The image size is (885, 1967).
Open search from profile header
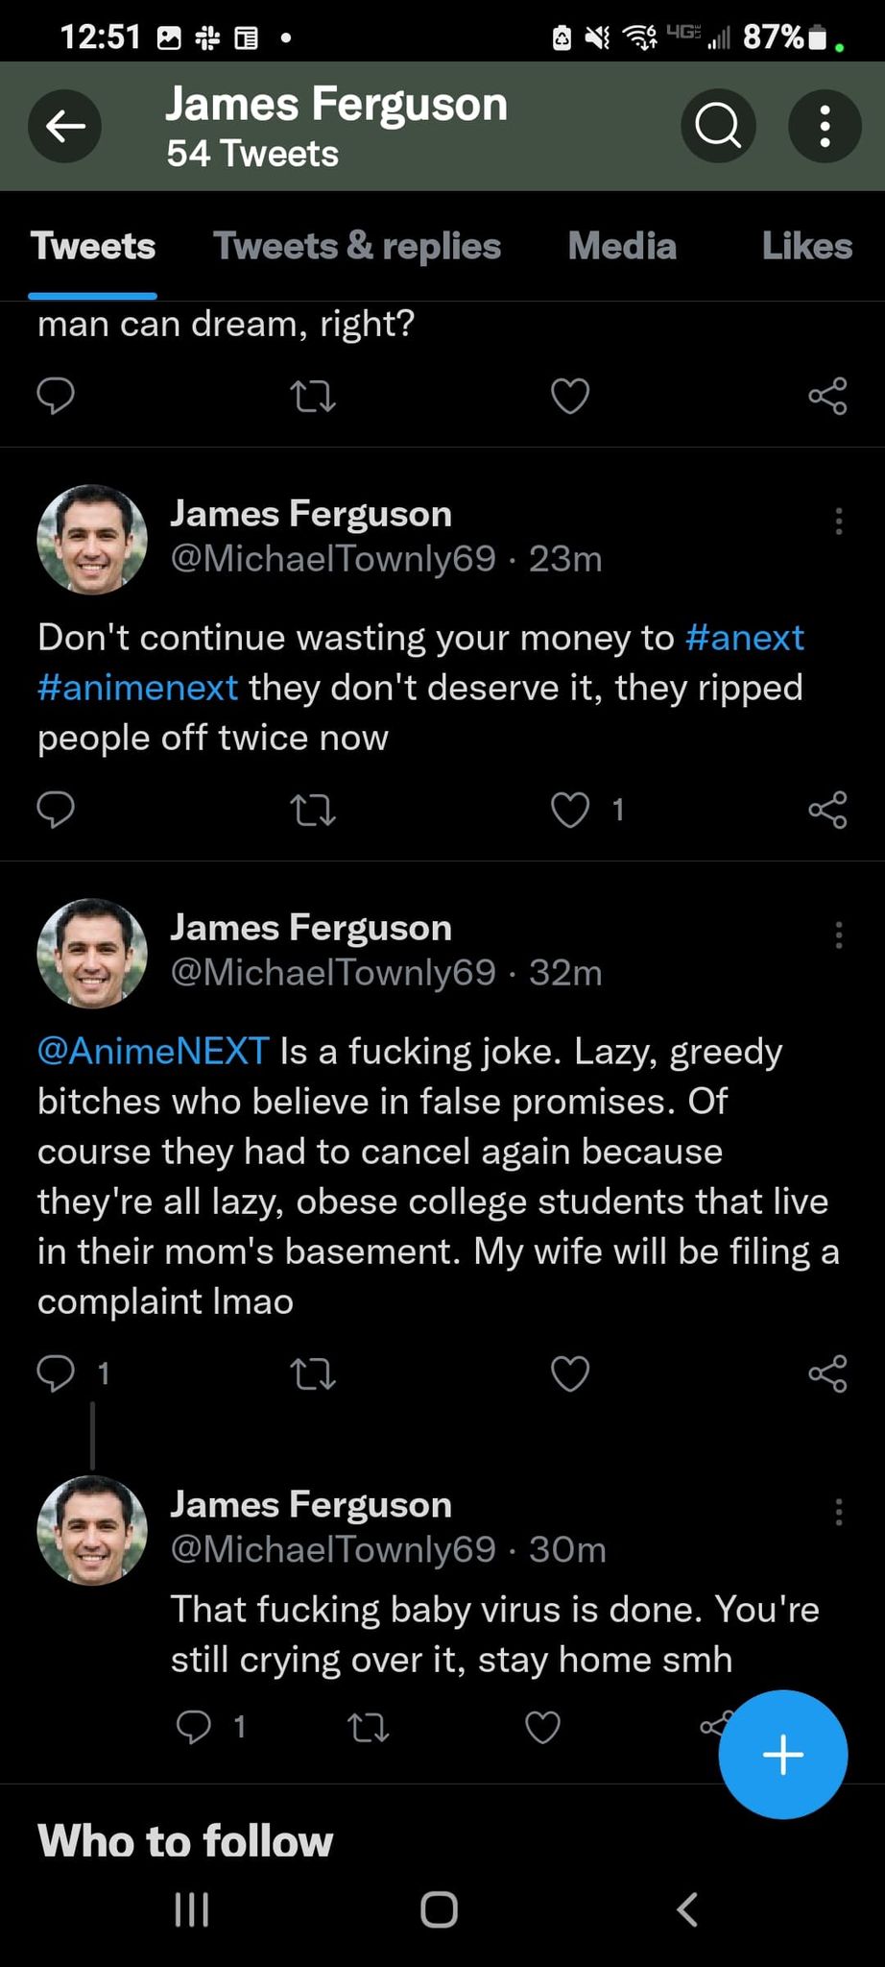point(718,126)
